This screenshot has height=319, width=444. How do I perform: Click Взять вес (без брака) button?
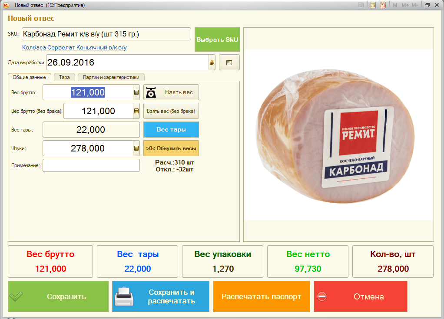(171, 111)
